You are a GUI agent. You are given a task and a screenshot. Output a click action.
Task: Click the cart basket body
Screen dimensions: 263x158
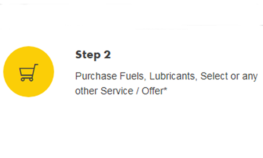pos(27,72)
